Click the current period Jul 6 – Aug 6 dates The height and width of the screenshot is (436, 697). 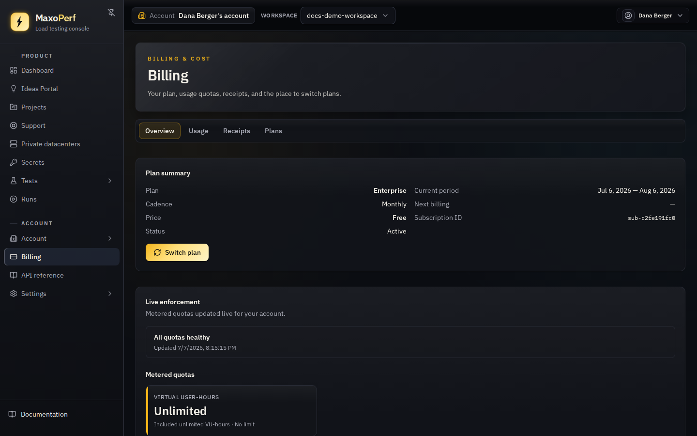(636, 190)
